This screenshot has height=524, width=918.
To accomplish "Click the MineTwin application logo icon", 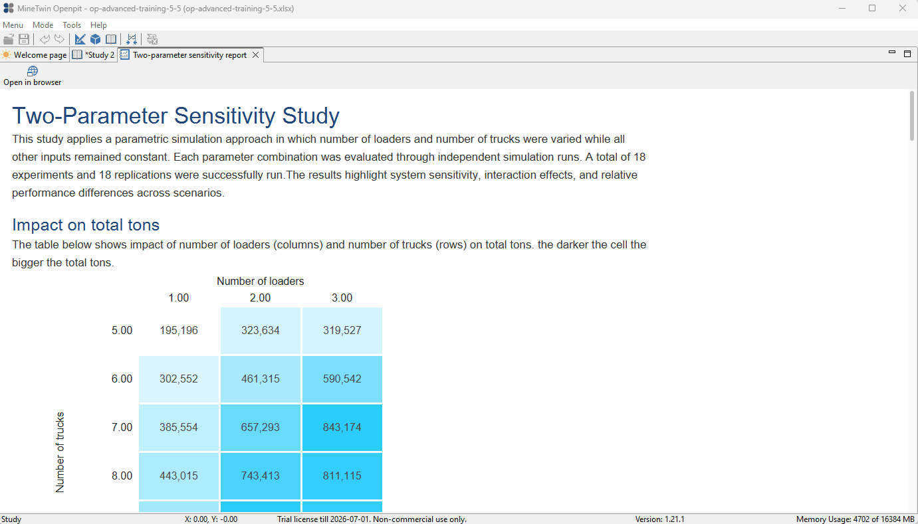I will pyautogui.click(x=9, y=9).
